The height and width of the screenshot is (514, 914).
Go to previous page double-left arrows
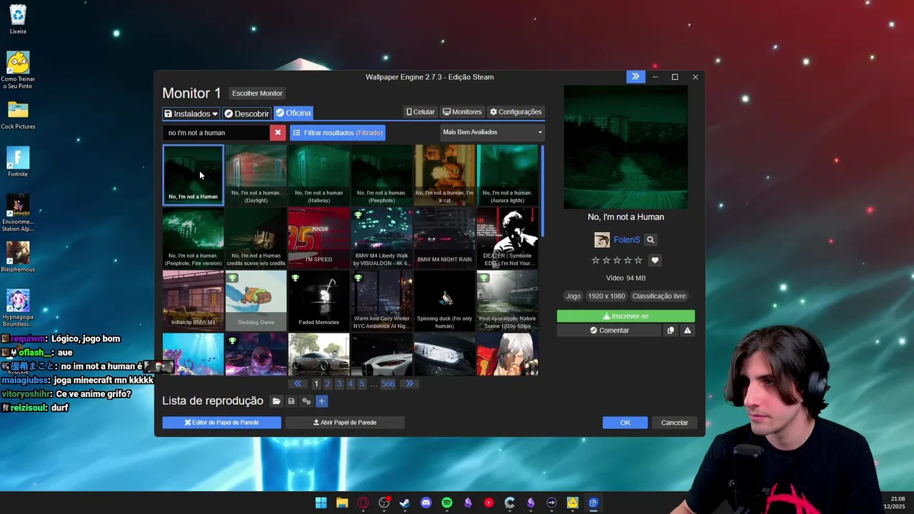coord(298,383)
